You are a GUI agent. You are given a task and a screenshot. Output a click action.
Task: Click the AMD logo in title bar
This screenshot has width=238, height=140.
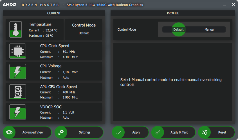(10, 5)
